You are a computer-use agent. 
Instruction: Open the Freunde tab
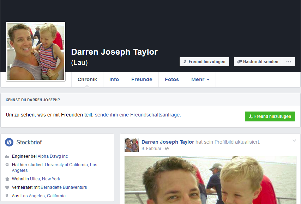tap(142, 79)
